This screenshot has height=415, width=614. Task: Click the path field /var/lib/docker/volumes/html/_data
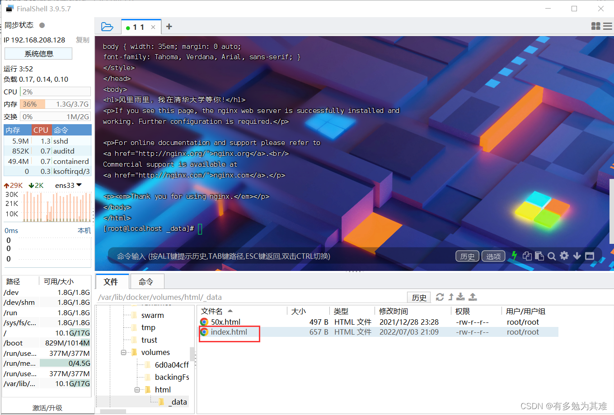pyautogui.click(x=251, y=297)
